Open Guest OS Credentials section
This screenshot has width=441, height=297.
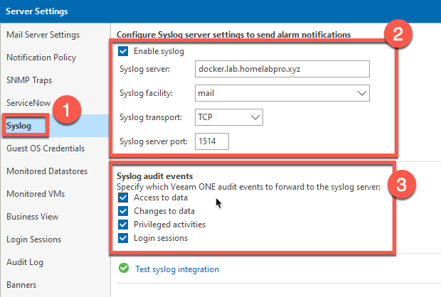coord(46,148)
